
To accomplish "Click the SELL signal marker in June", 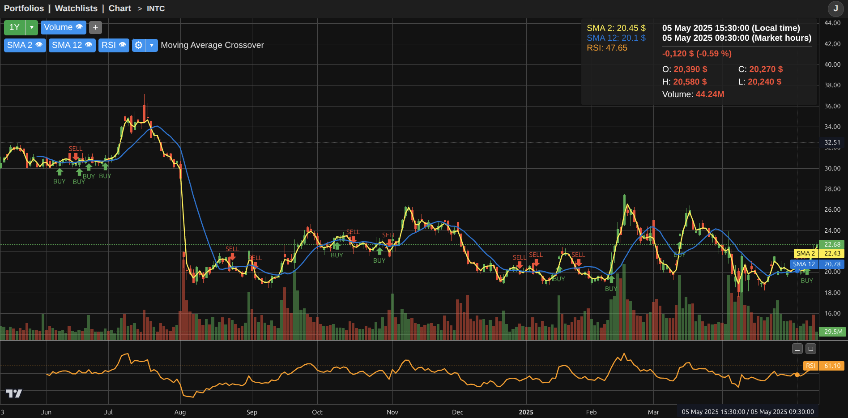I will coord(76,153).
